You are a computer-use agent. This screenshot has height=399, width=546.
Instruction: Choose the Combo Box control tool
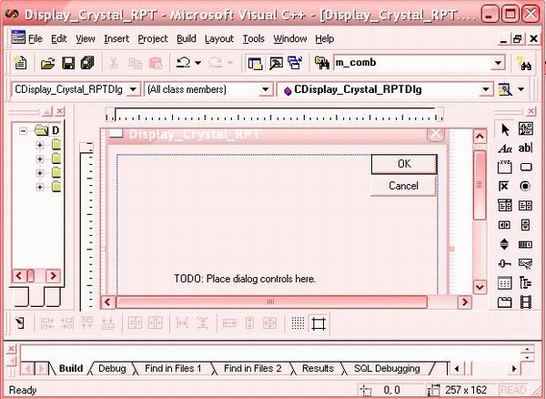pyautogui.click(x=504, y=205)
